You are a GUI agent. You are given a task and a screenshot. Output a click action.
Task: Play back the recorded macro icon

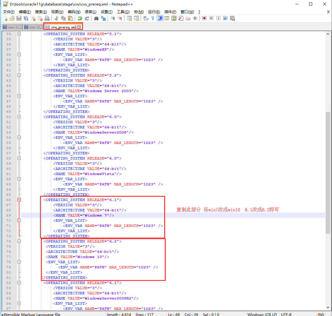pos(218,18)
